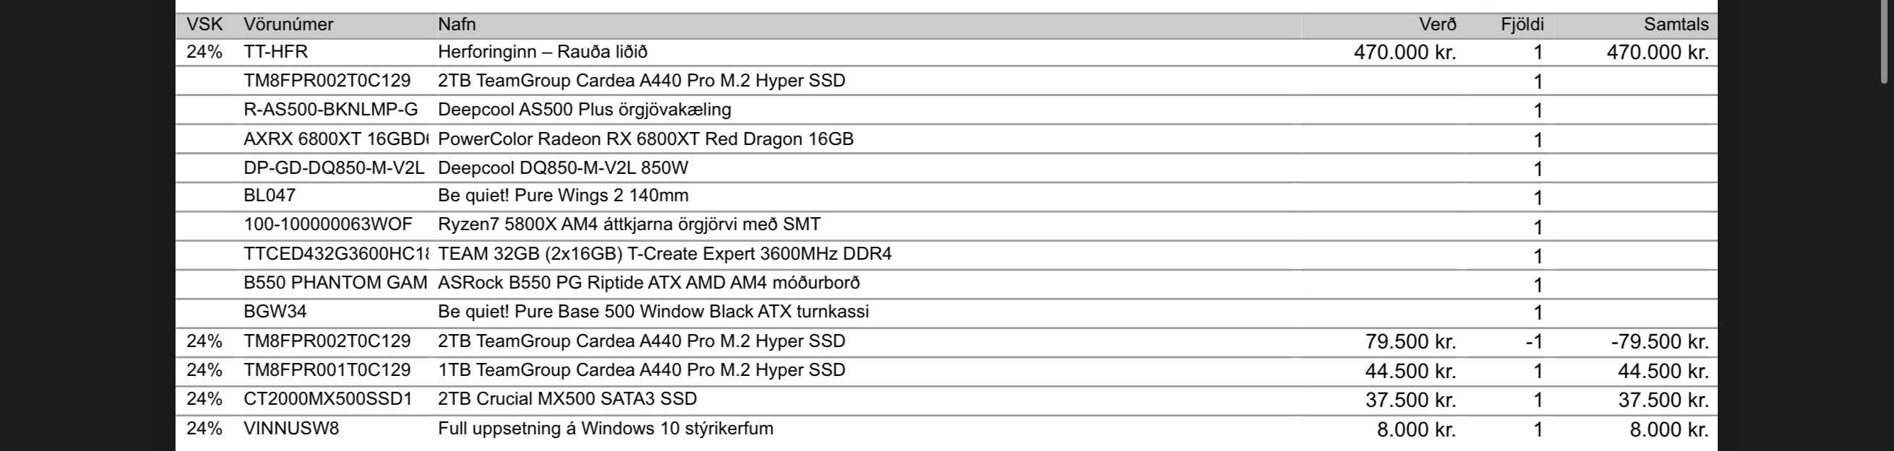Click the Samtals column header
This screenshot has width=1894, height=451.
point(1676,25)
